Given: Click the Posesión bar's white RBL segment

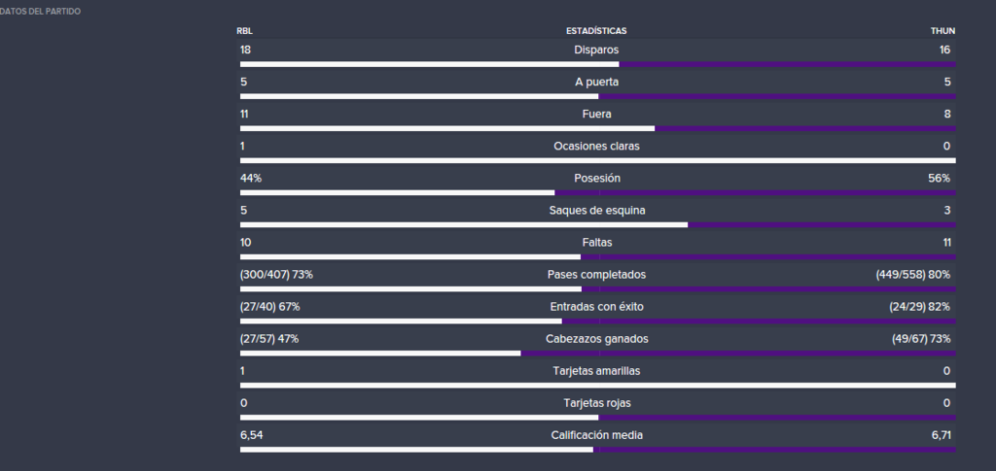Looking at the screenshot, I should tap(397, 192).
